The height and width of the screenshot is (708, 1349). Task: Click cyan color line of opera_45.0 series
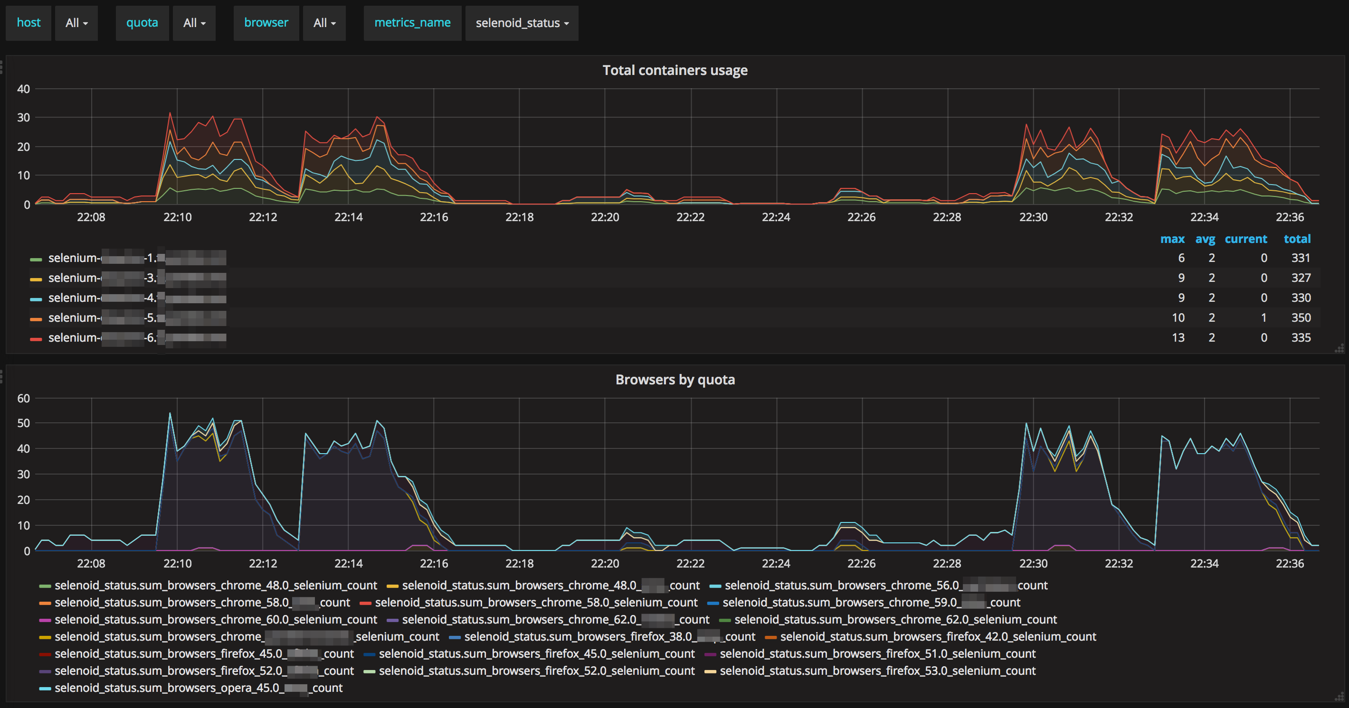[x=45, y=689]
